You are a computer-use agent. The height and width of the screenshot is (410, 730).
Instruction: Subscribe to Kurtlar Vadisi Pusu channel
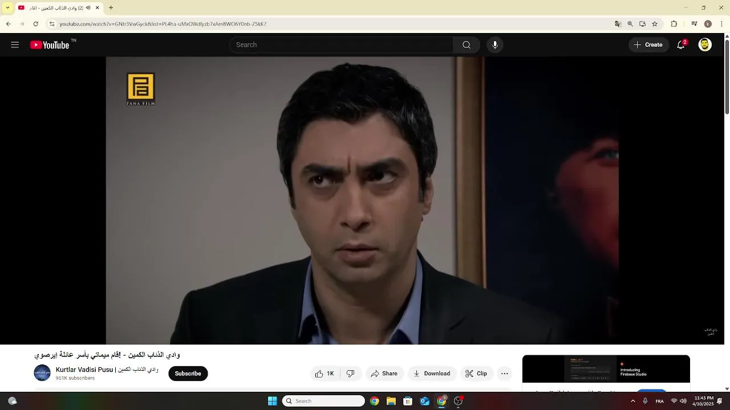point(188,374)
